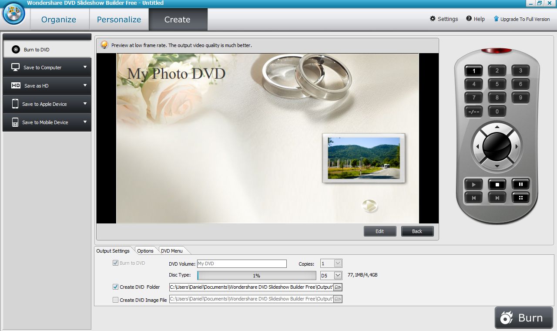The width and height of the screenshot is (557, 331).
Task: Click the remote next chapter button
Action: (x=497, y=198)
